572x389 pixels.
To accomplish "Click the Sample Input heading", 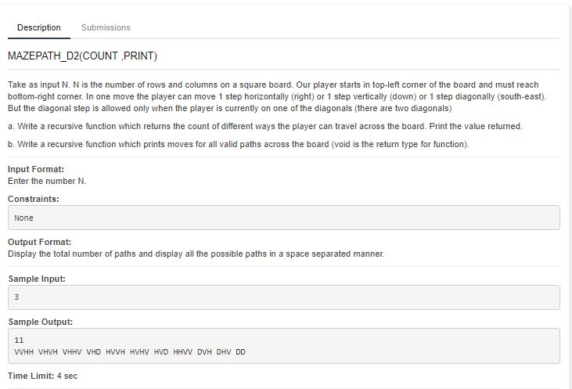I will coord(37,279).
